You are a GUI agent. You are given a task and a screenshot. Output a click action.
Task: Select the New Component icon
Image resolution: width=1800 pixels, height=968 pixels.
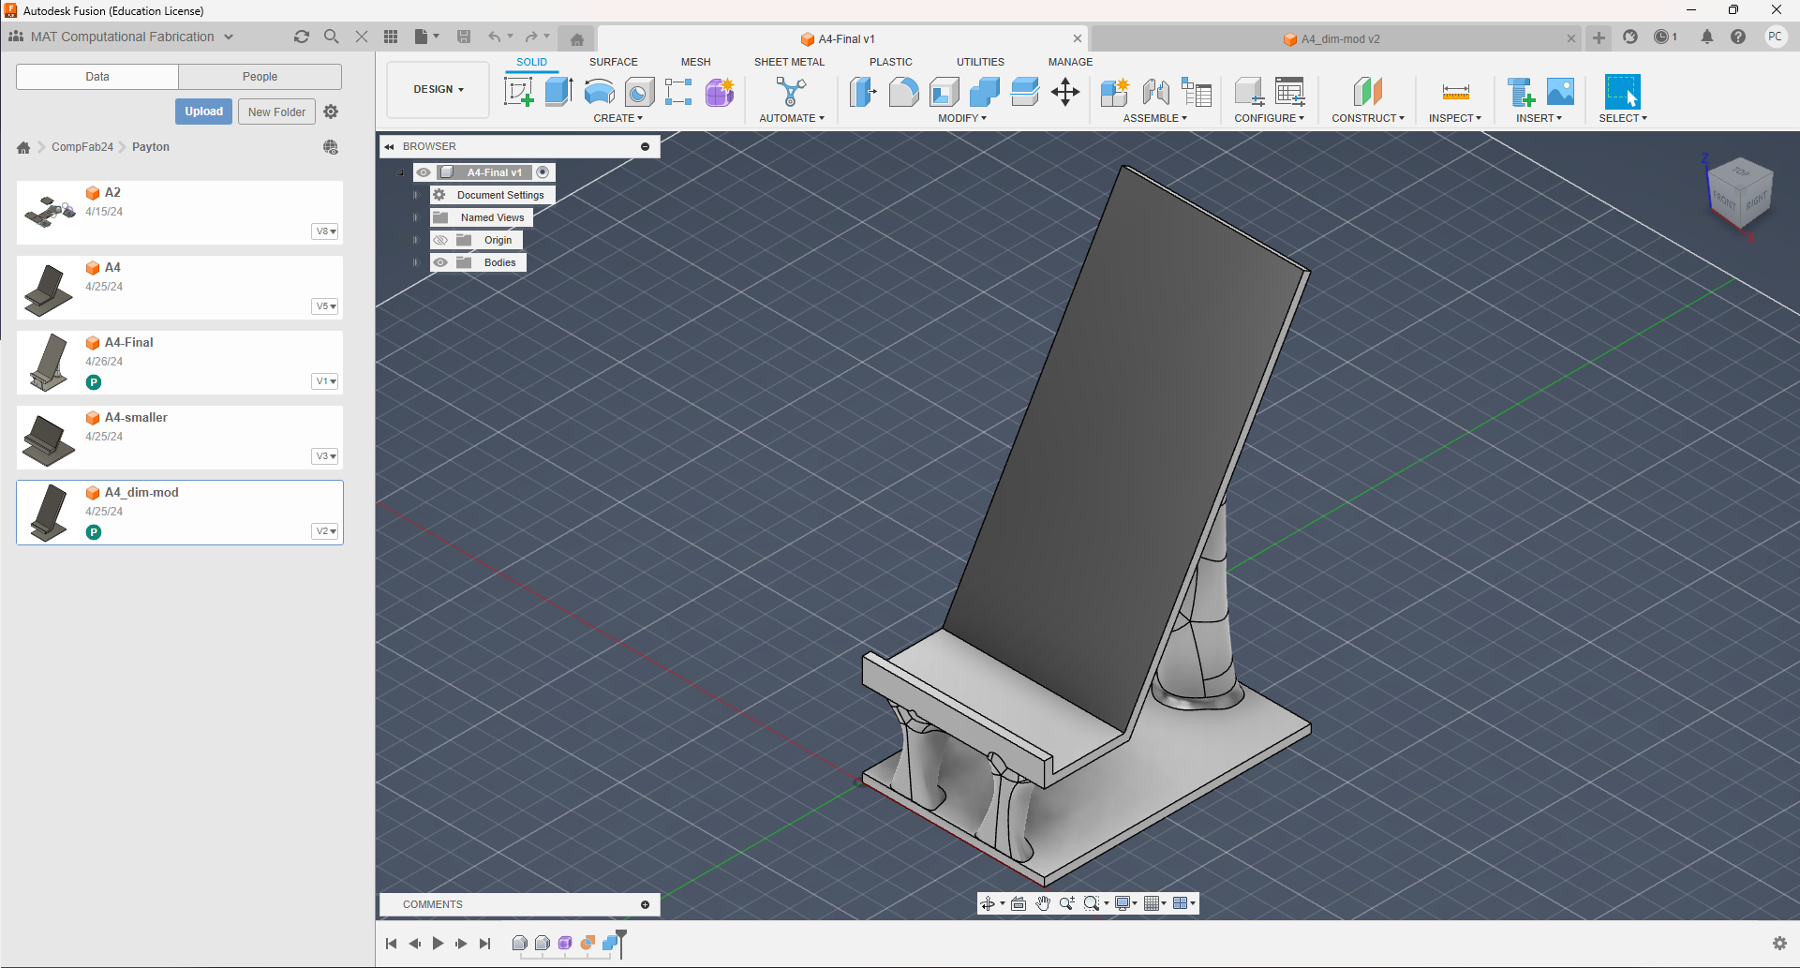(x=1115, y=92)
